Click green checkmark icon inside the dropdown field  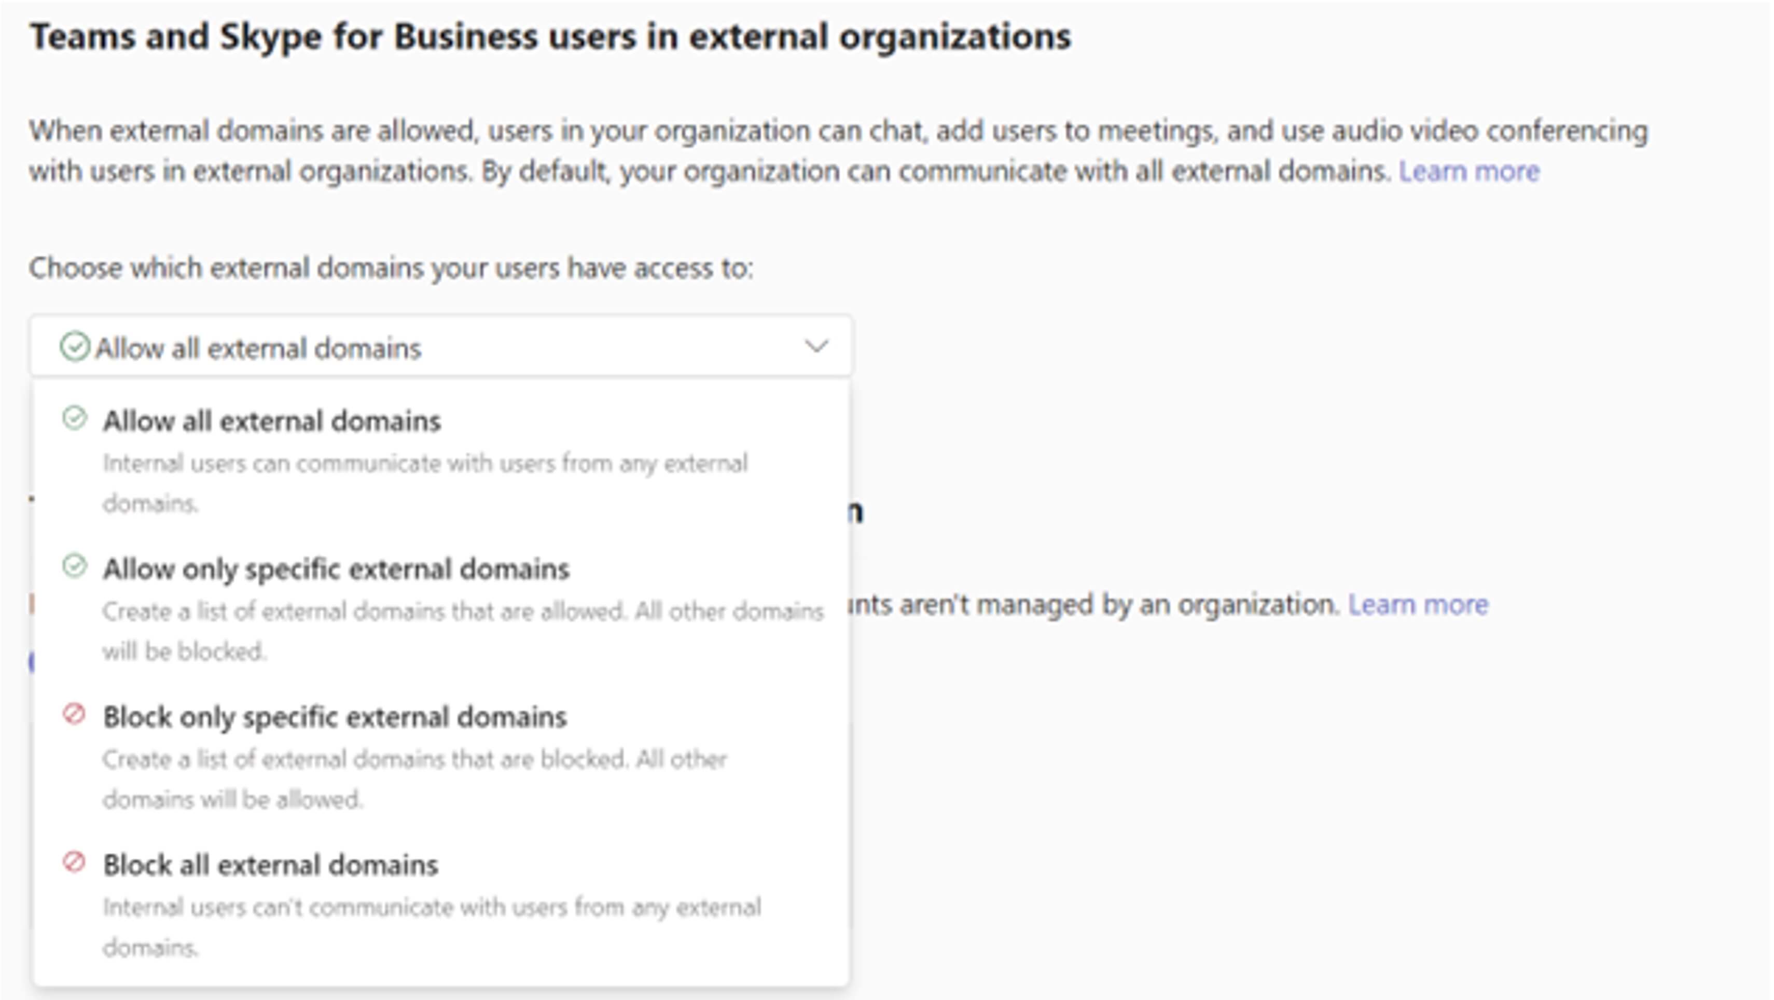[x=74, y=346]
